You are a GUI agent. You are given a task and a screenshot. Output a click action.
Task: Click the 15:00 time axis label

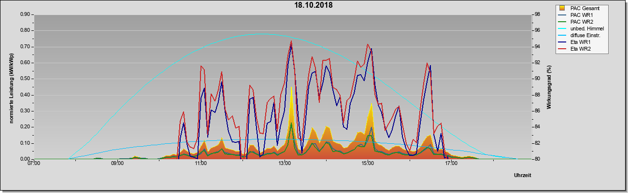point(368,164)
